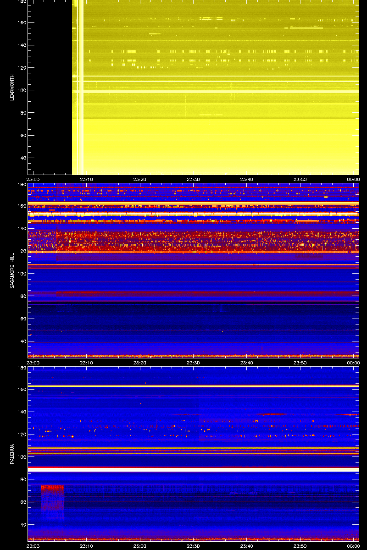Pick the 23:20 label under Sagamore Hill panel
367x550 pixels.
140,363
